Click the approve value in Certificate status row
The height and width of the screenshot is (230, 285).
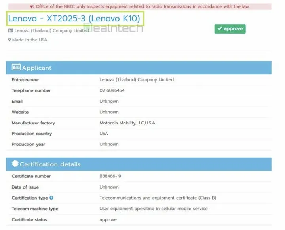click(108, 220)
